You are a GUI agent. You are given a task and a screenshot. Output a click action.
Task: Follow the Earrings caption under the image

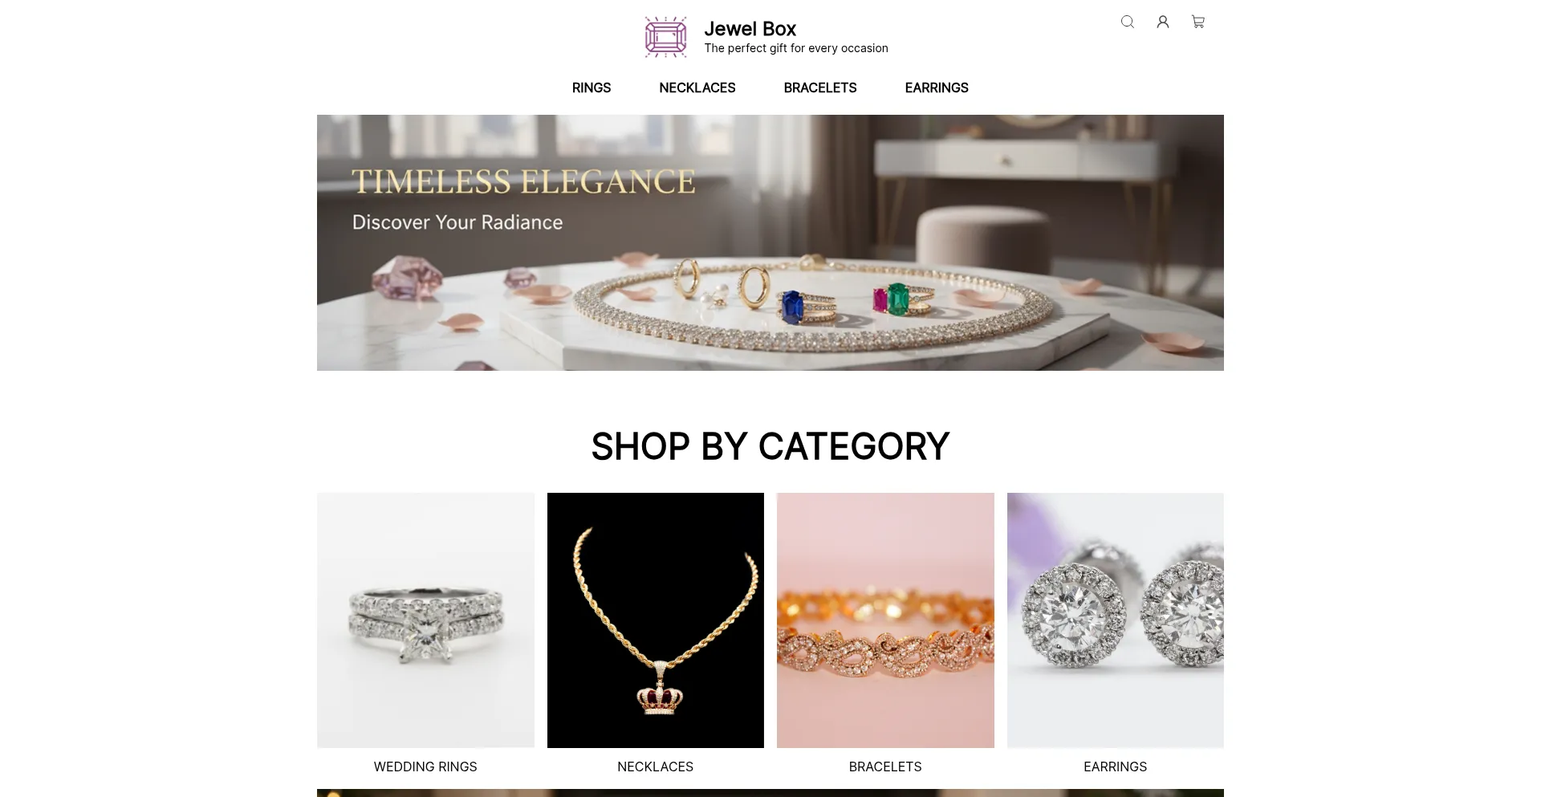[1116, 767]
